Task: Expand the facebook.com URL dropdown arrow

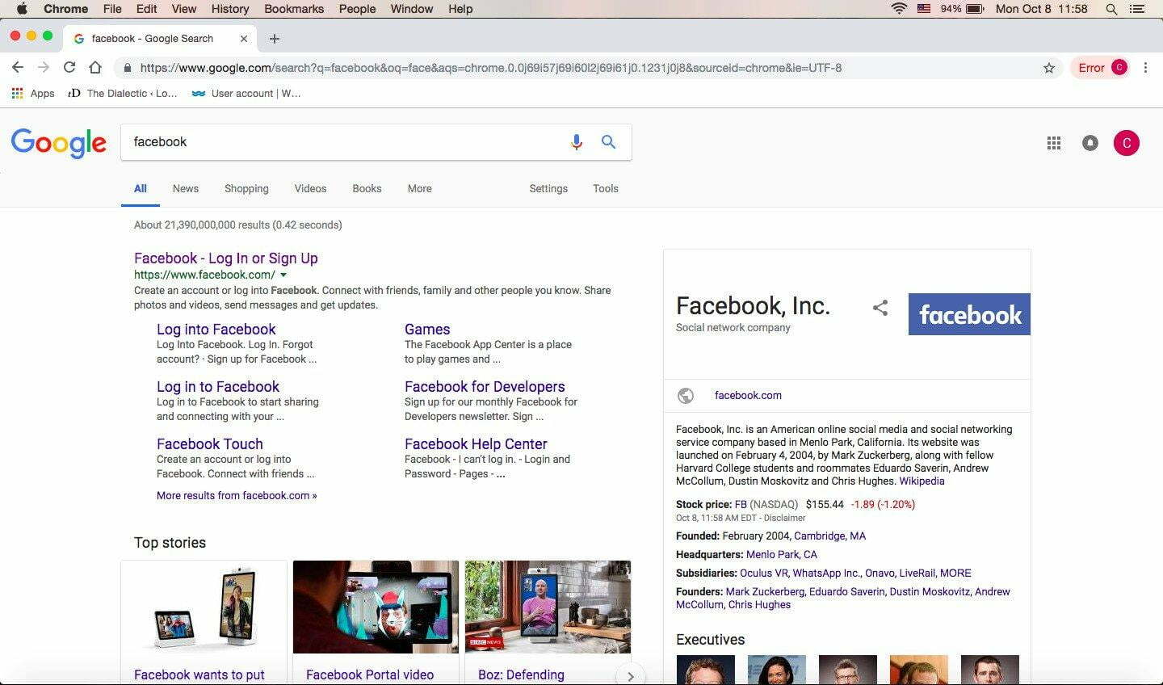Action: [x=283, y=275]
